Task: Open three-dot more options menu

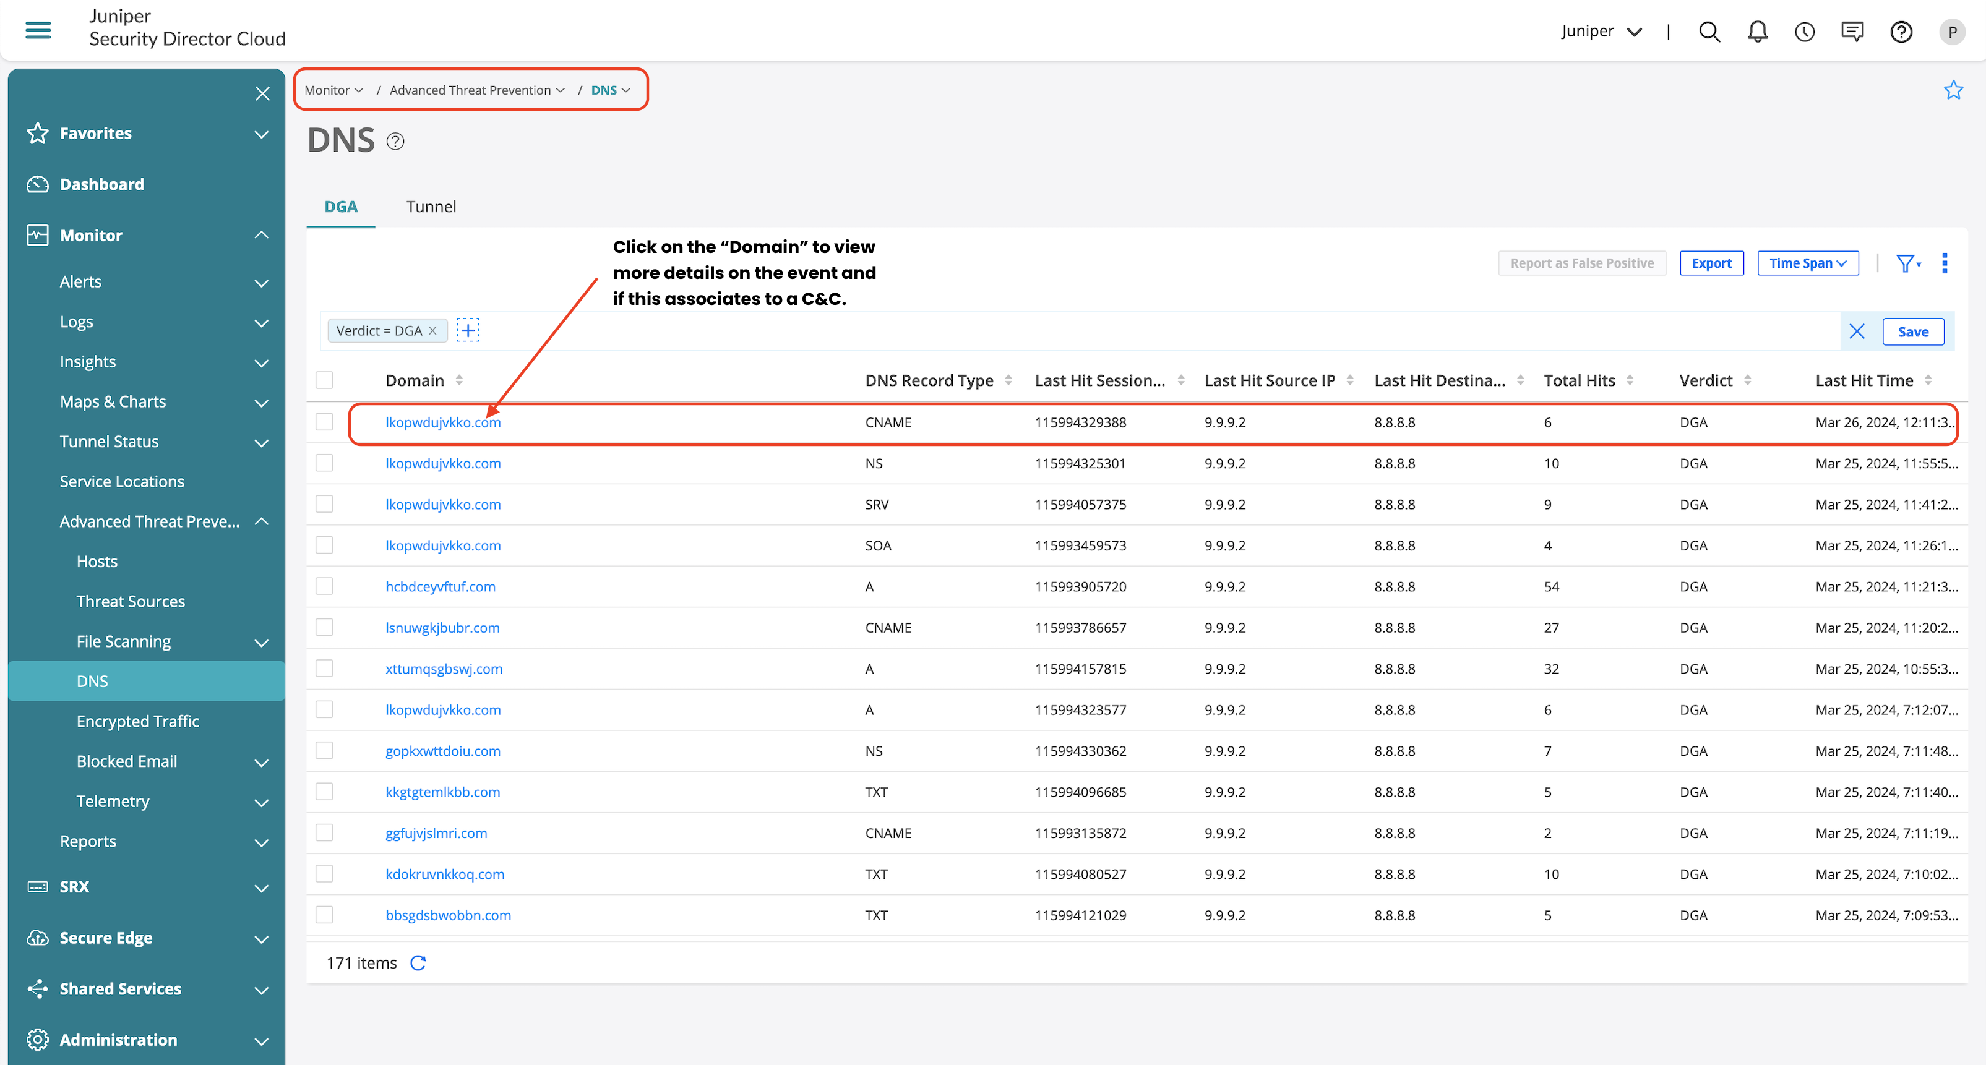Action: coord(1945,263)
